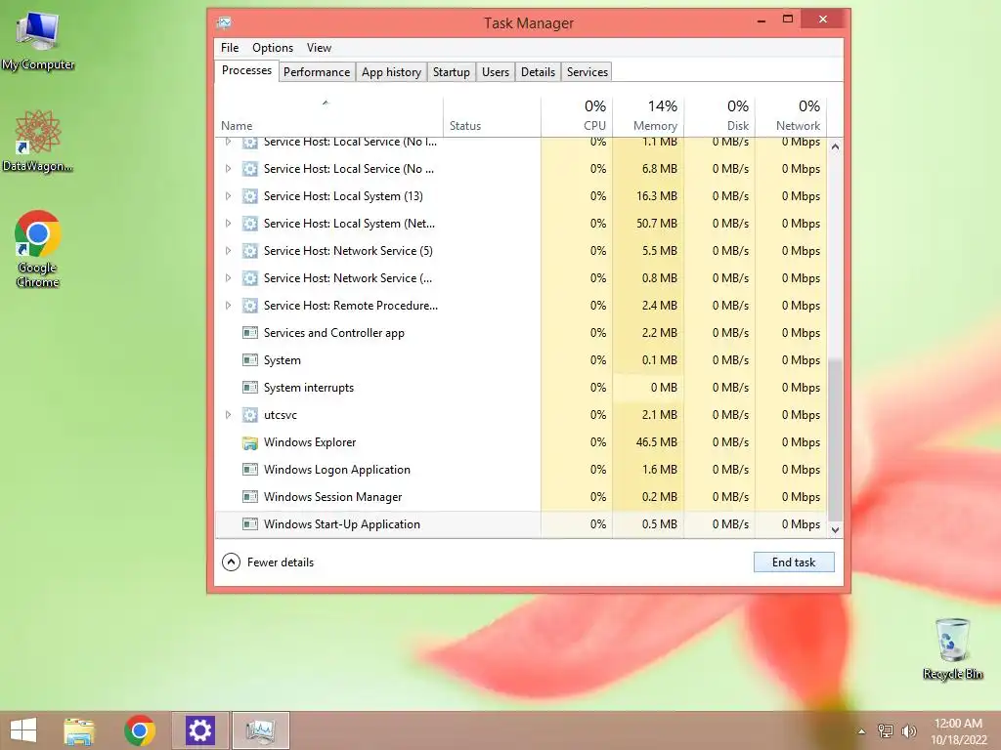1001x750 pixels.
Task: Switch to the App history tab
Action: [x=391, y=72]
